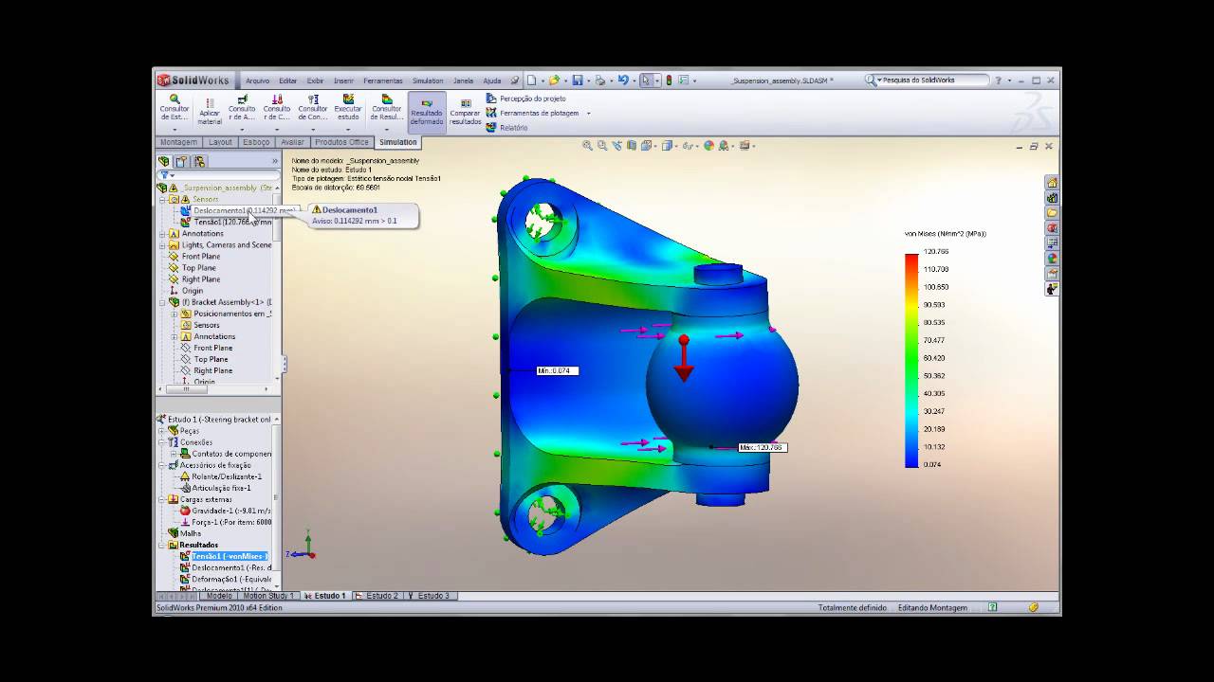Open the Consultor de Resultados tool
This screenshot has height=682, width=1214.
pos(387,106)
